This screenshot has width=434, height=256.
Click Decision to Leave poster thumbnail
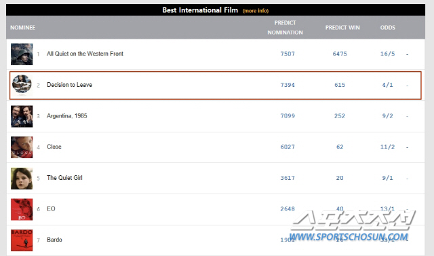tap(22, 85)
